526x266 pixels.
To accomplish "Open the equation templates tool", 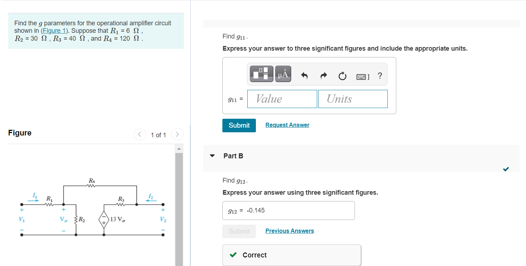I will point(261,73).
